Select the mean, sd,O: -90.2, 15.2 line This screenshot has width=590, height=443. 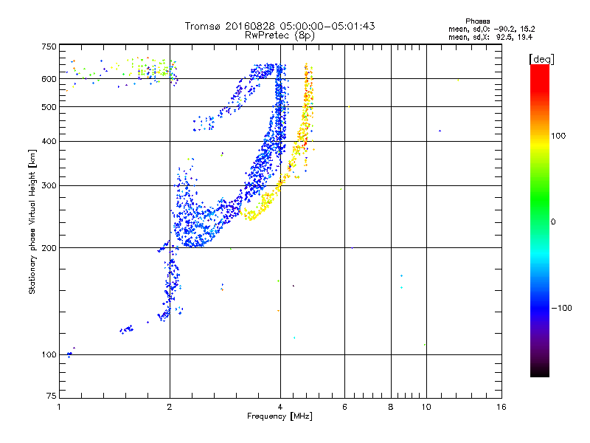492,29
